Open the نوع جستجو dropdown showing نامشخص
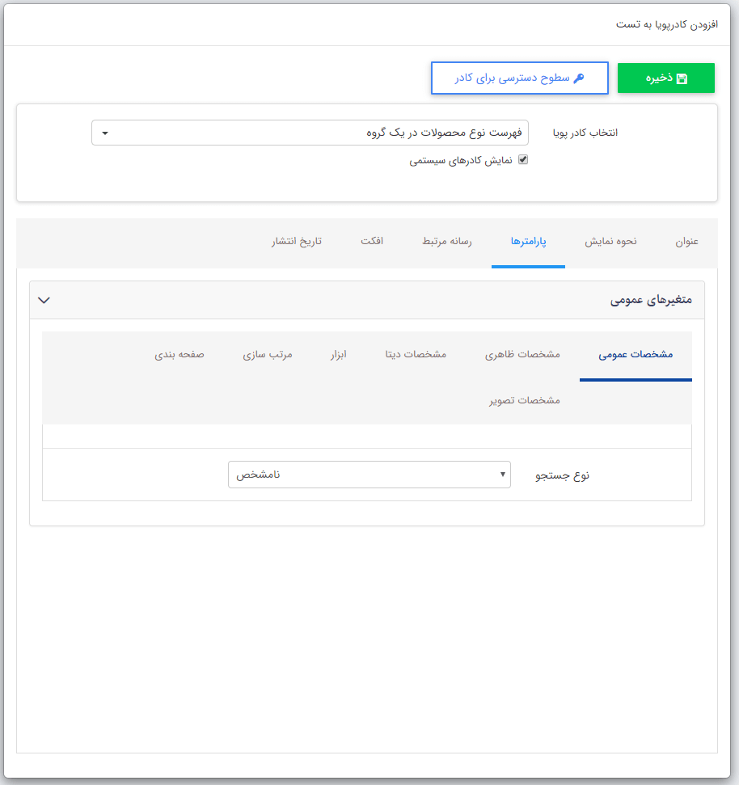The height and width of the screenshot is (785, 739). (x=369, y=475)
